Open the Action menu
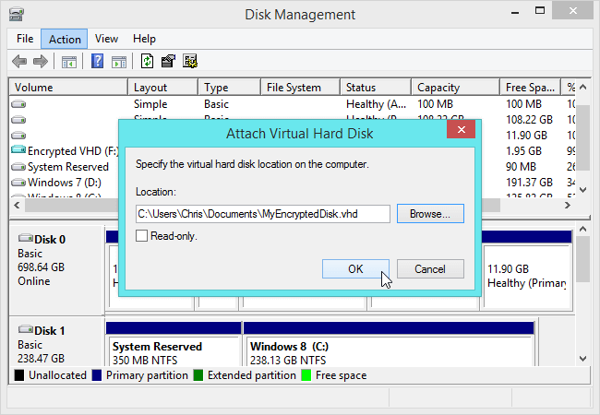Screen dimensions: 600x415 click(65, 39)
